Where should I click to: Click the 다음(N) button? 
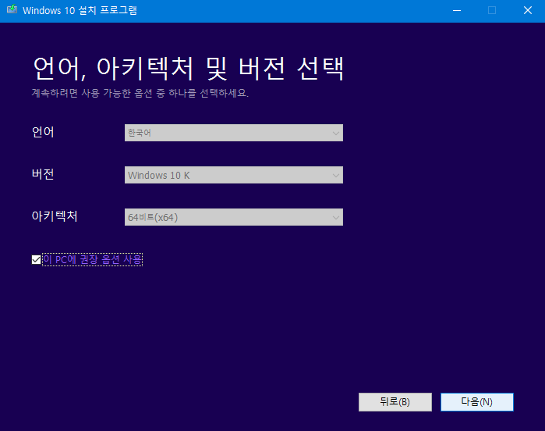(477, 402)
